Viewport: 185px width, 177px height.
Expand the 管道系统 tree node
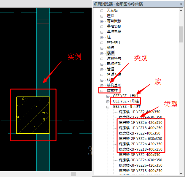click(x=102, y=75)
